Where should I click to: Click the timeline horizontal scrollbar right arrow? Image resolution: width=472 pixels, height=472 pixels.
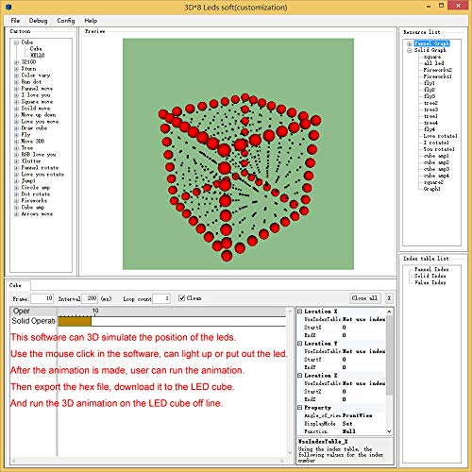point(282,461)
